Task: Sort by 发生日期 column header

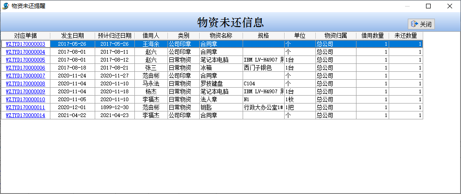Action: [72, 35]
